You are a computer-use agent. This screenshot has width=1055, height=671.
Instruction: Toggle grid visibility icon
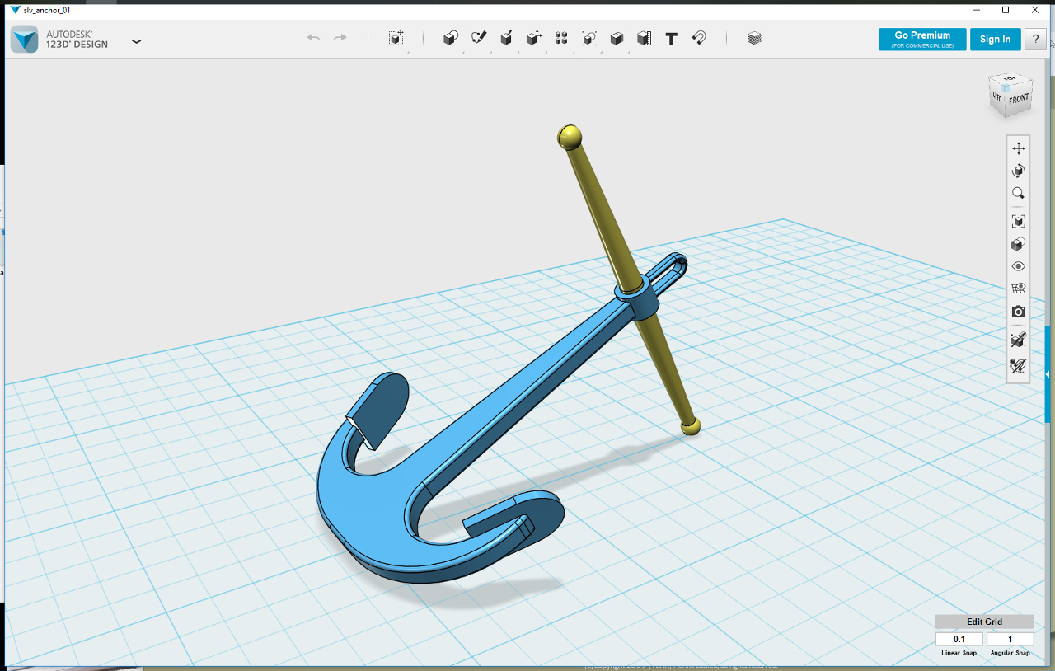[1019, 289]
